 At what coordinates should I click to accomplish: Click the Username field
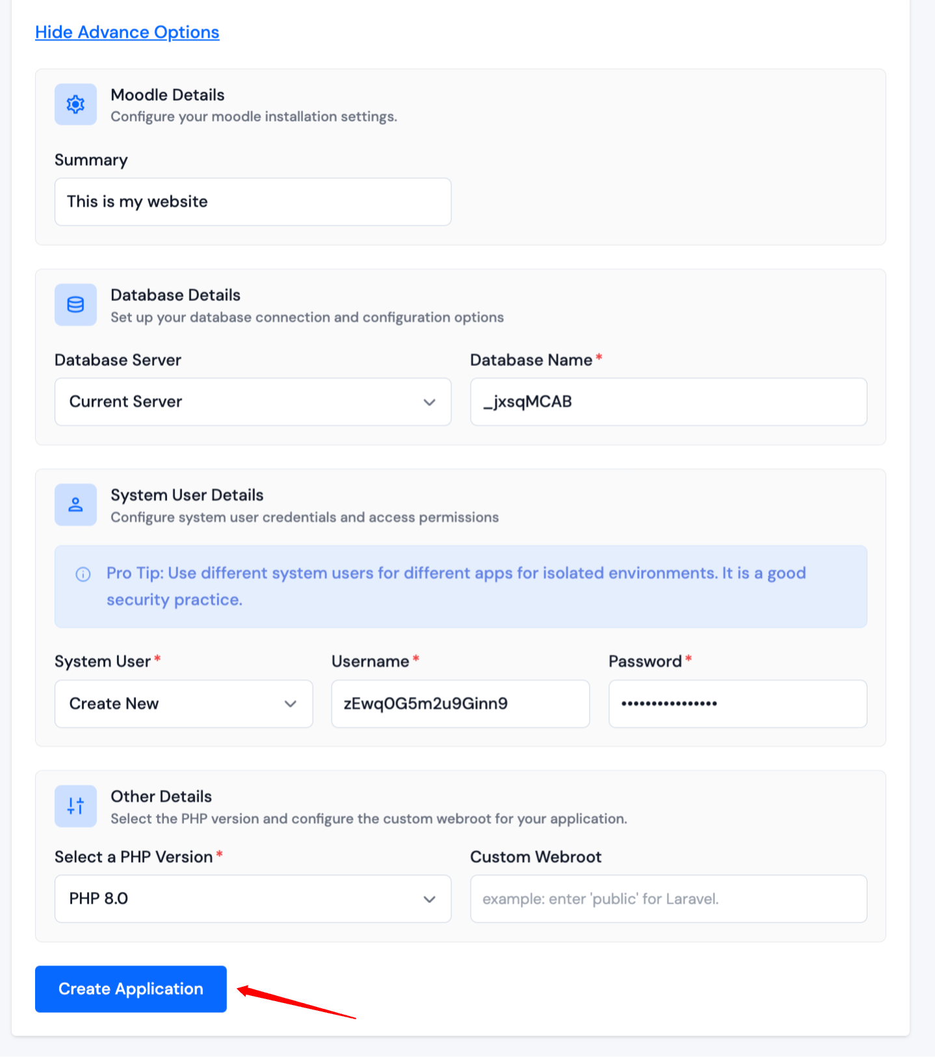[460, 703]
